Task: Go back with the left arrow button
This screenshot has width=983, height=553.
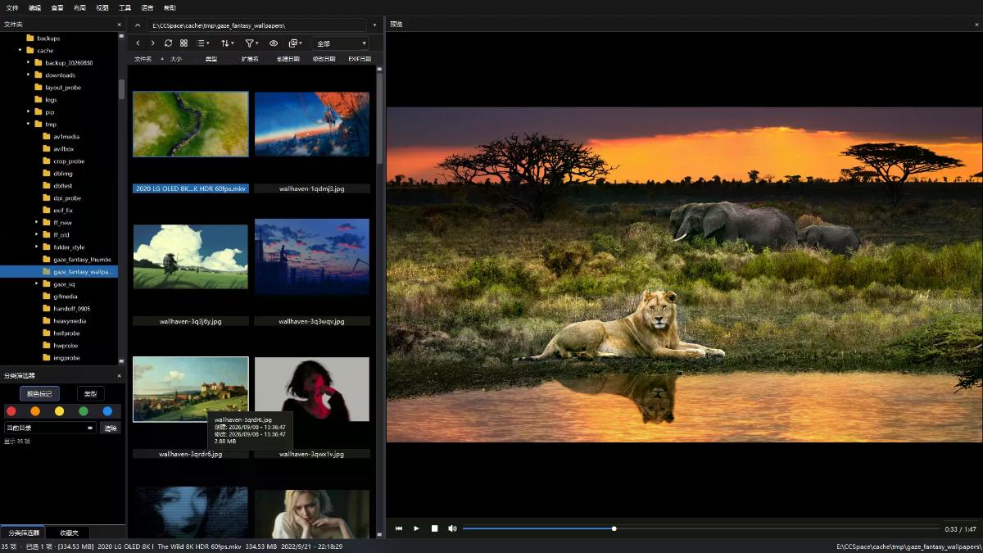Action: 138,43
